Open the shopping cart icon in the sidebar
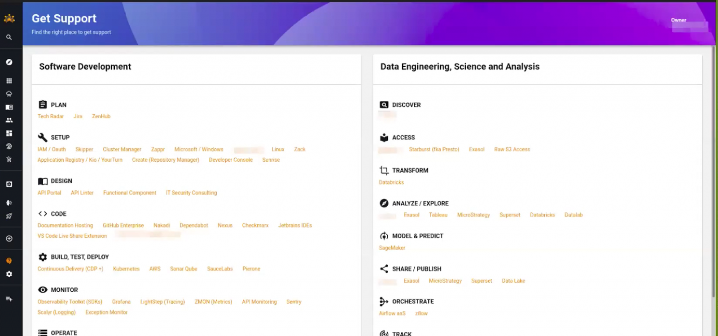The image size is (718, 336). coord(9,159)
